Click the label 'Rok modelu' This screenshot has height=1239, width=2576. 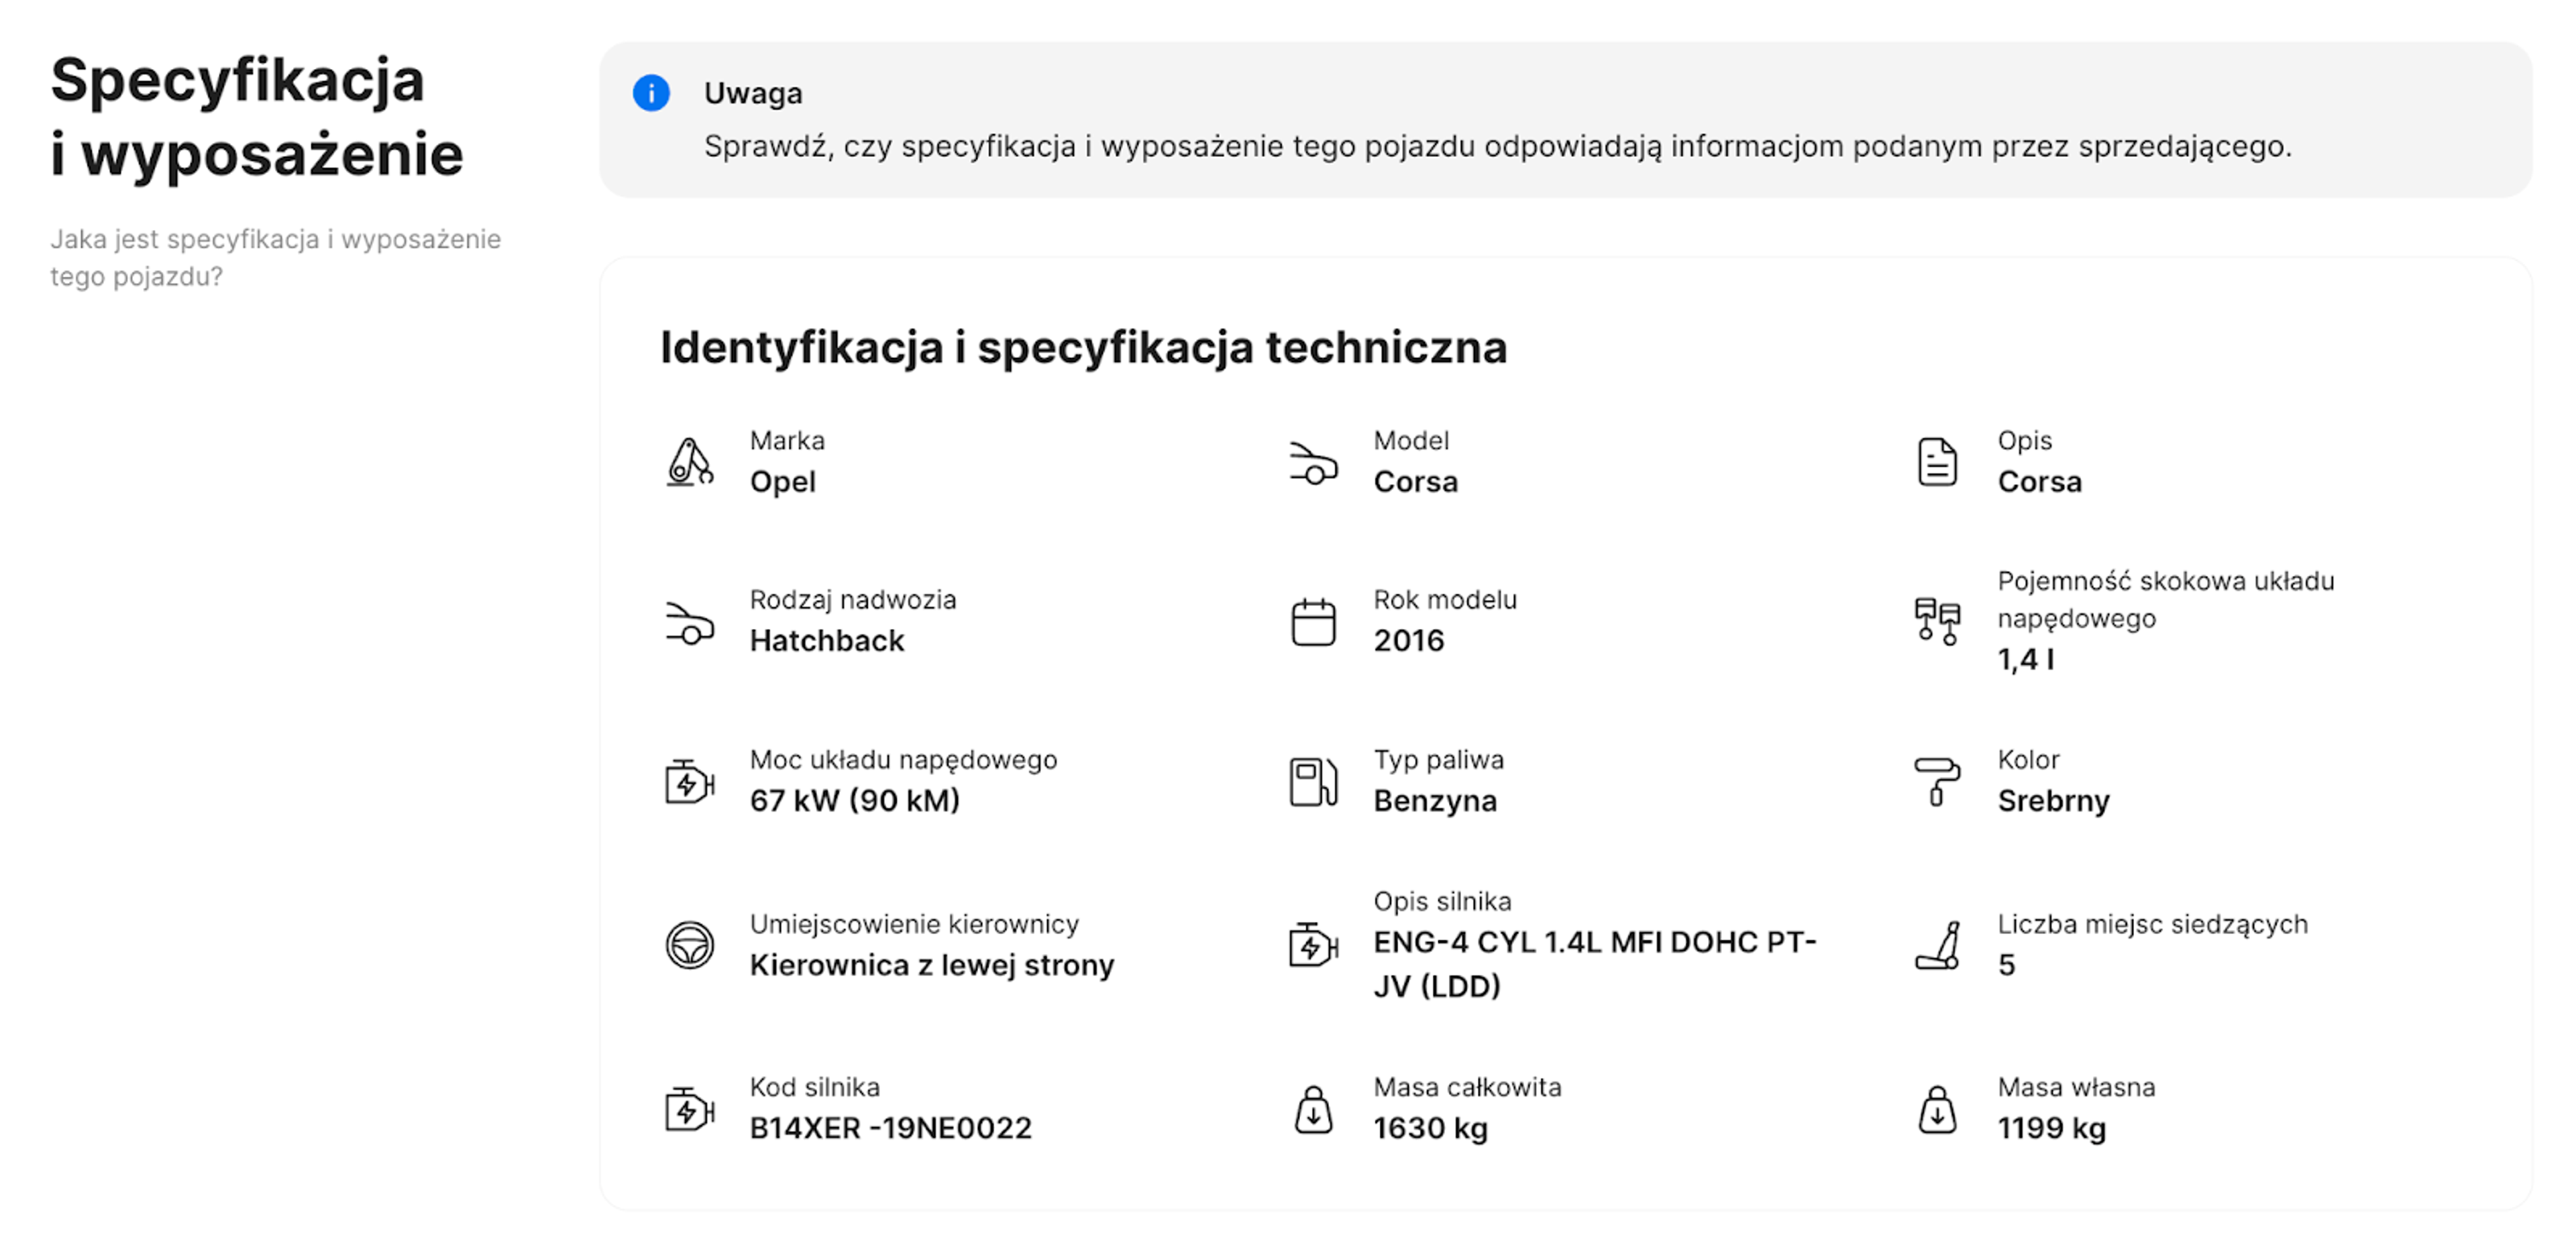[1445, 599]
